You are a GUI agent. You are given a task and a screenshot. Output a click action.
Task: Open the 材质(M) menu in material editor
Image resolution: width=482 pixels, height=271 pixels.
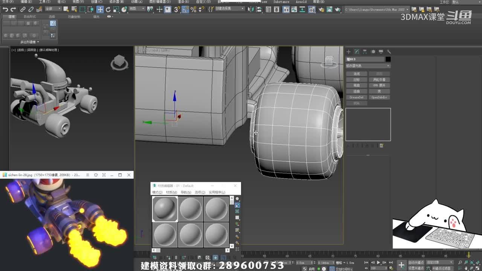tap(171, 192)
